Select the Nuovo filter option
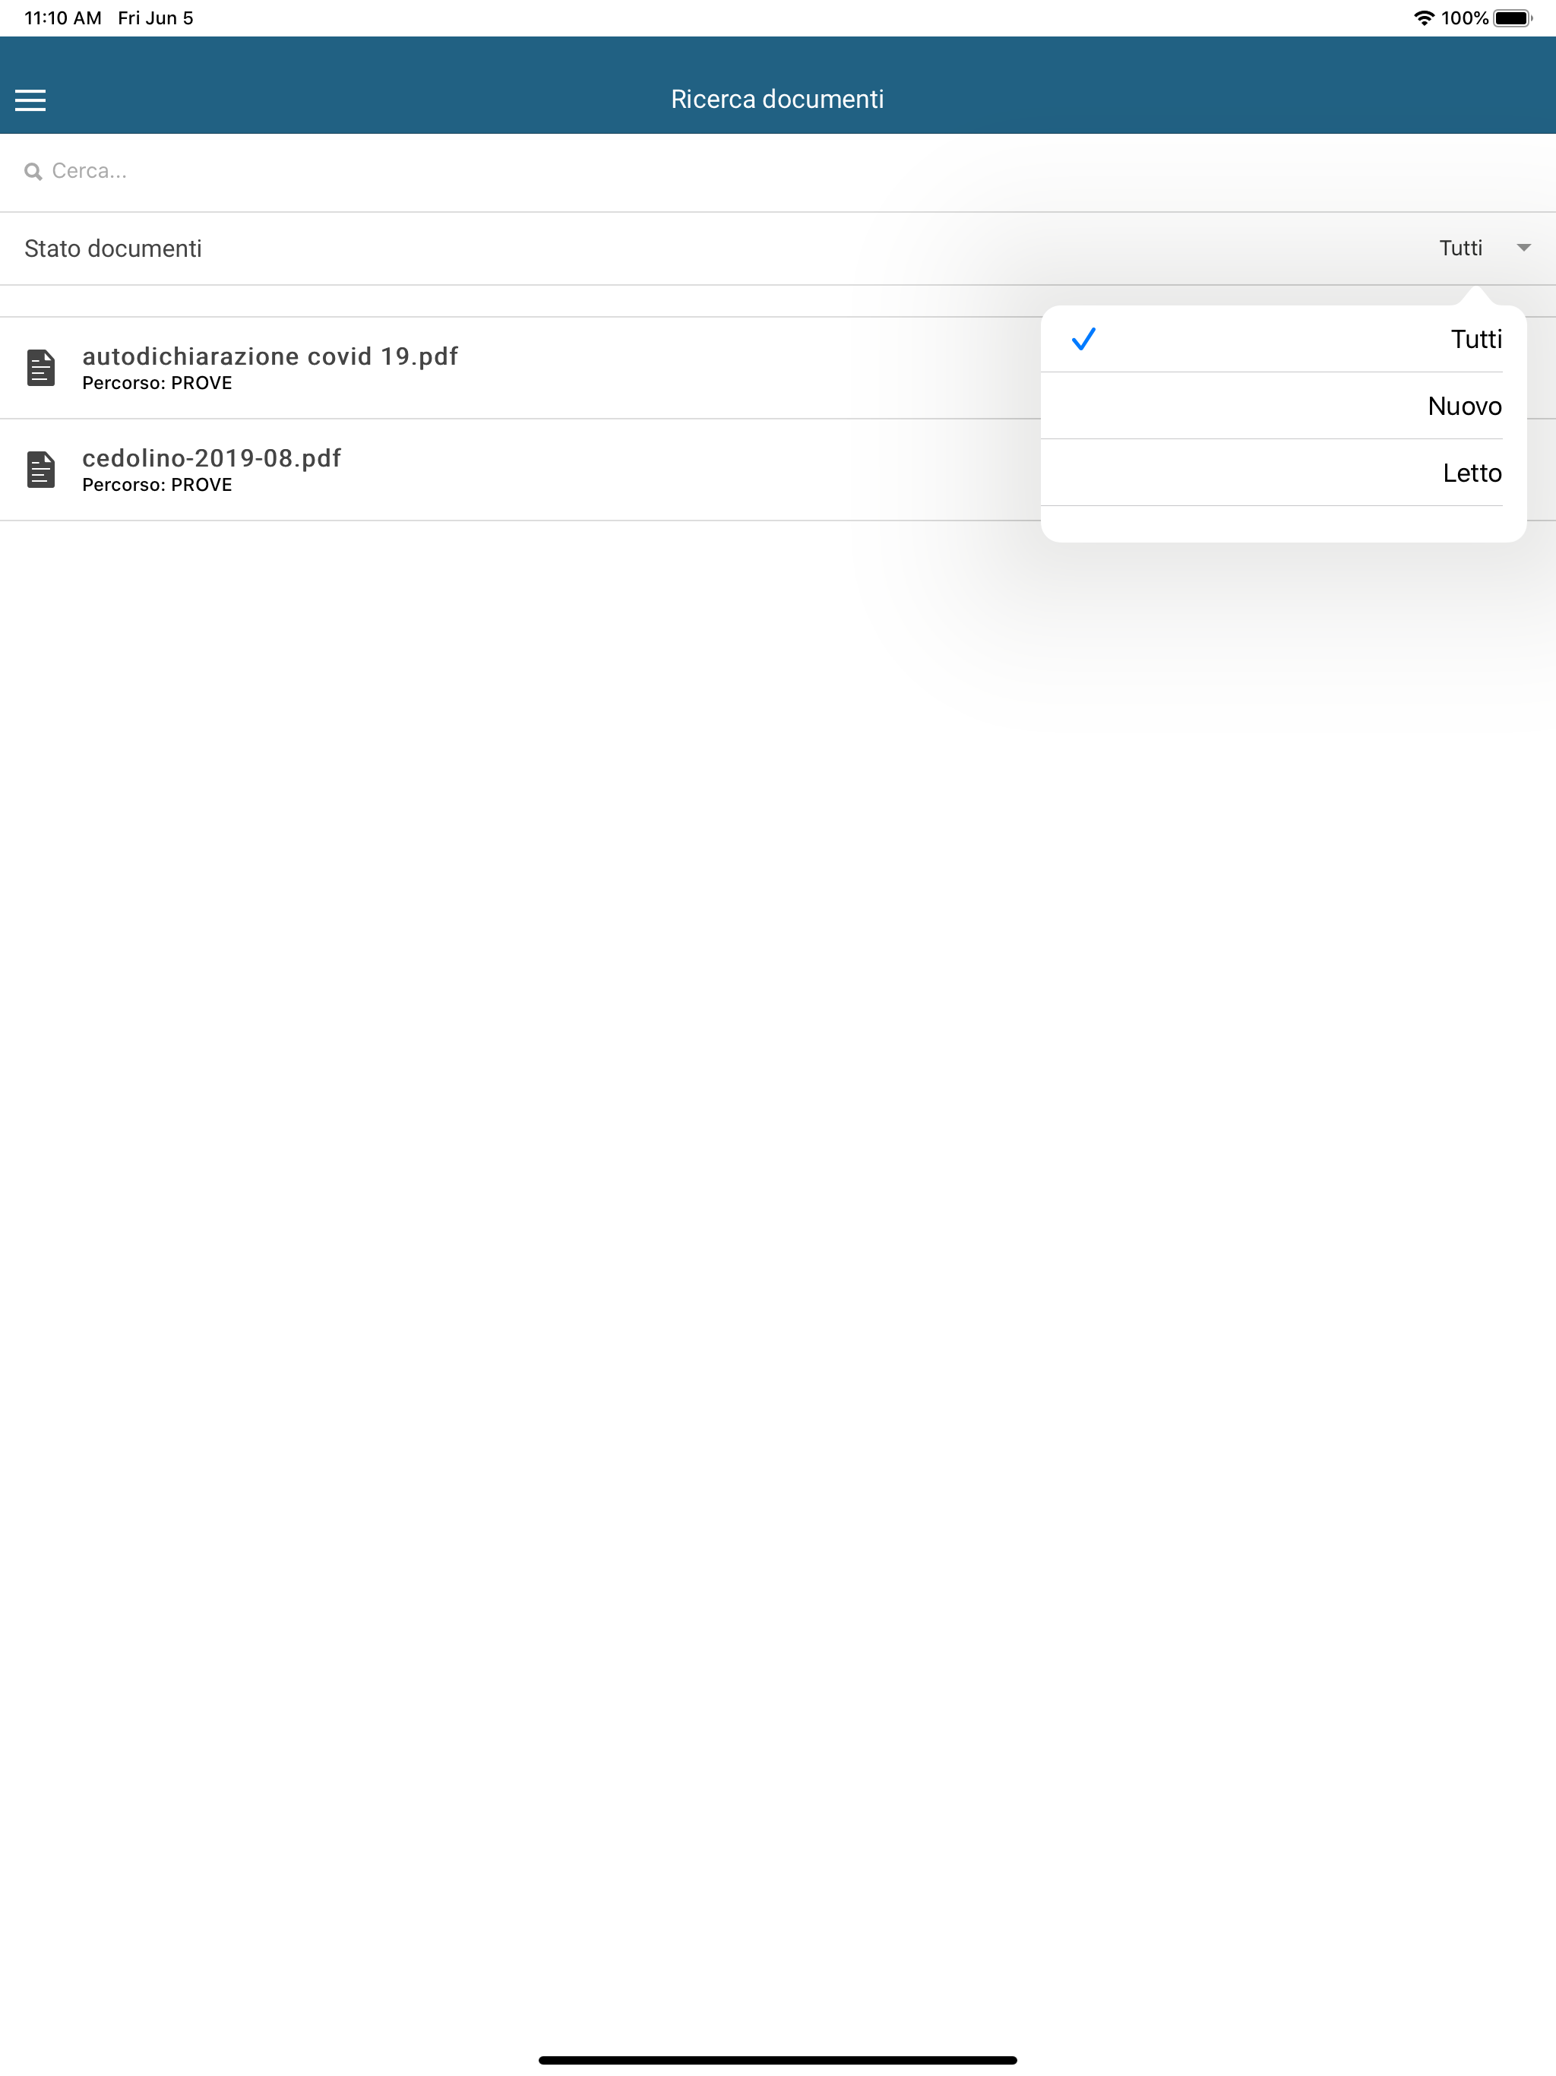The image size is (1556, 2076). coord(1283,406)
